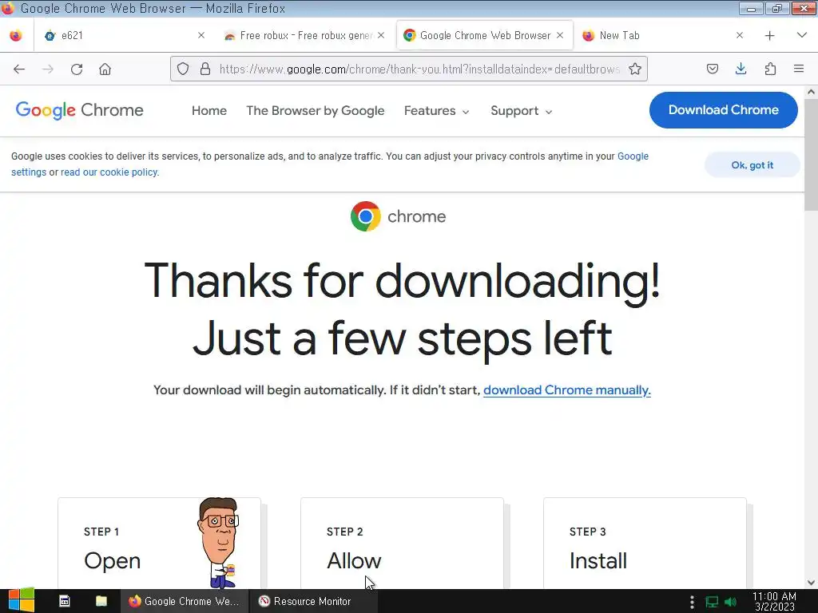Click the Step 3 Install card
Image resolution: width=818 pixels, height=613 pixels.
pyautogui.click(x=645, y=543)
